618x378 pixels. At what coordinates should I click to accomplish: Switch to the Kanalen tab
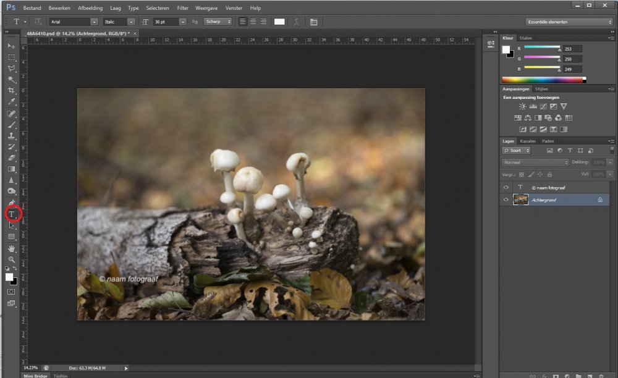[527, 141]
